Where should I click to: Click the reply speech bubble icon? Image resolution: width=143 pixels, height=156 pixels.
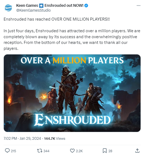pyautogui.click(x=7, y=151)
